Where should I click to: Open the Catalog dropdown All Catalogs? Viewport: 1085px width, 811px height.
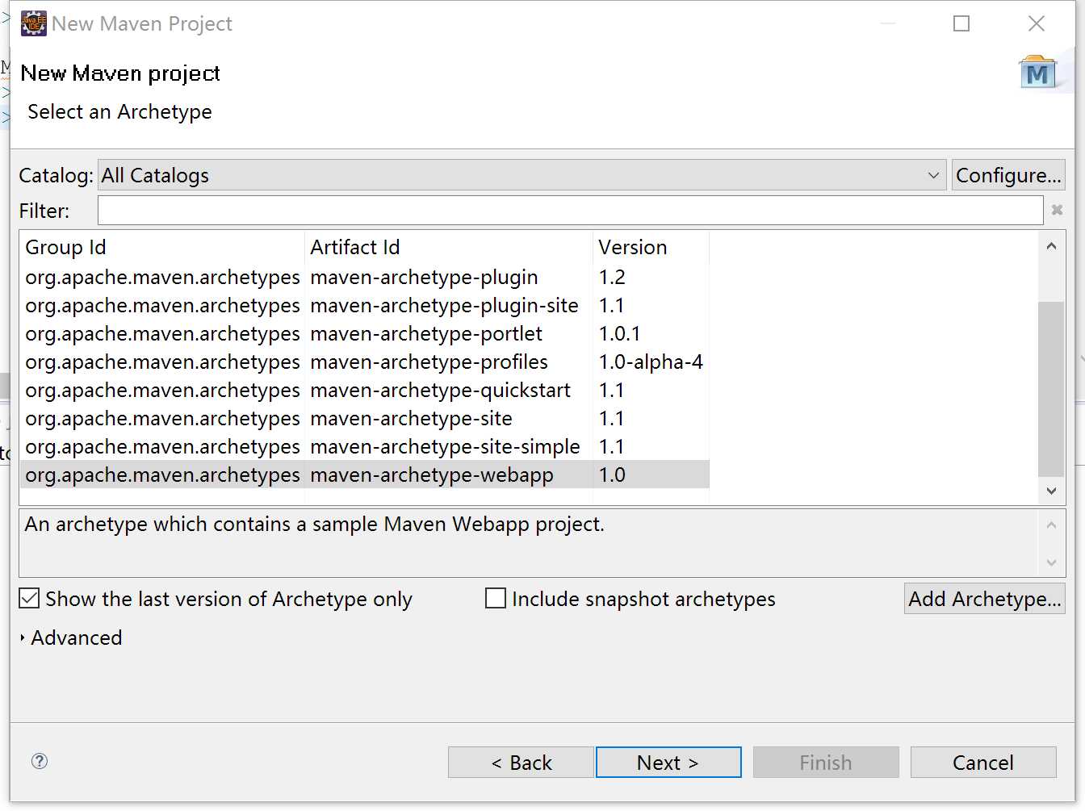pos(522,175)
